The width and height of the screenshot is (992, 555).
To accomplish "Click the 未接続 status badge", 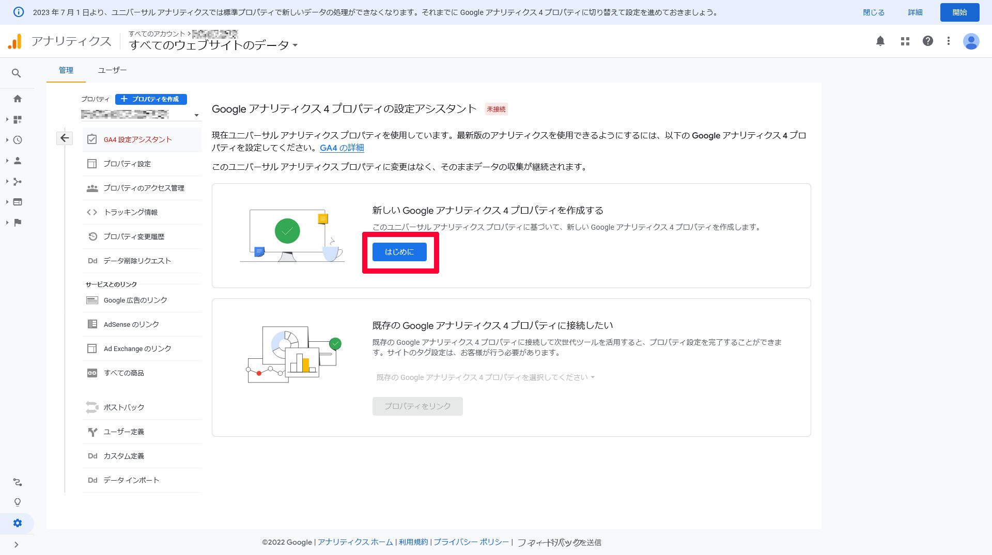I will [x=496, y=109].
